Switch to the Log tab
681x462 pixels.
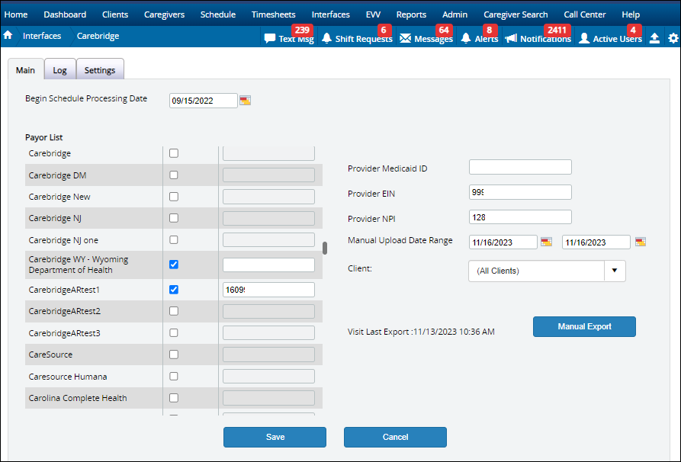(60, 70)
